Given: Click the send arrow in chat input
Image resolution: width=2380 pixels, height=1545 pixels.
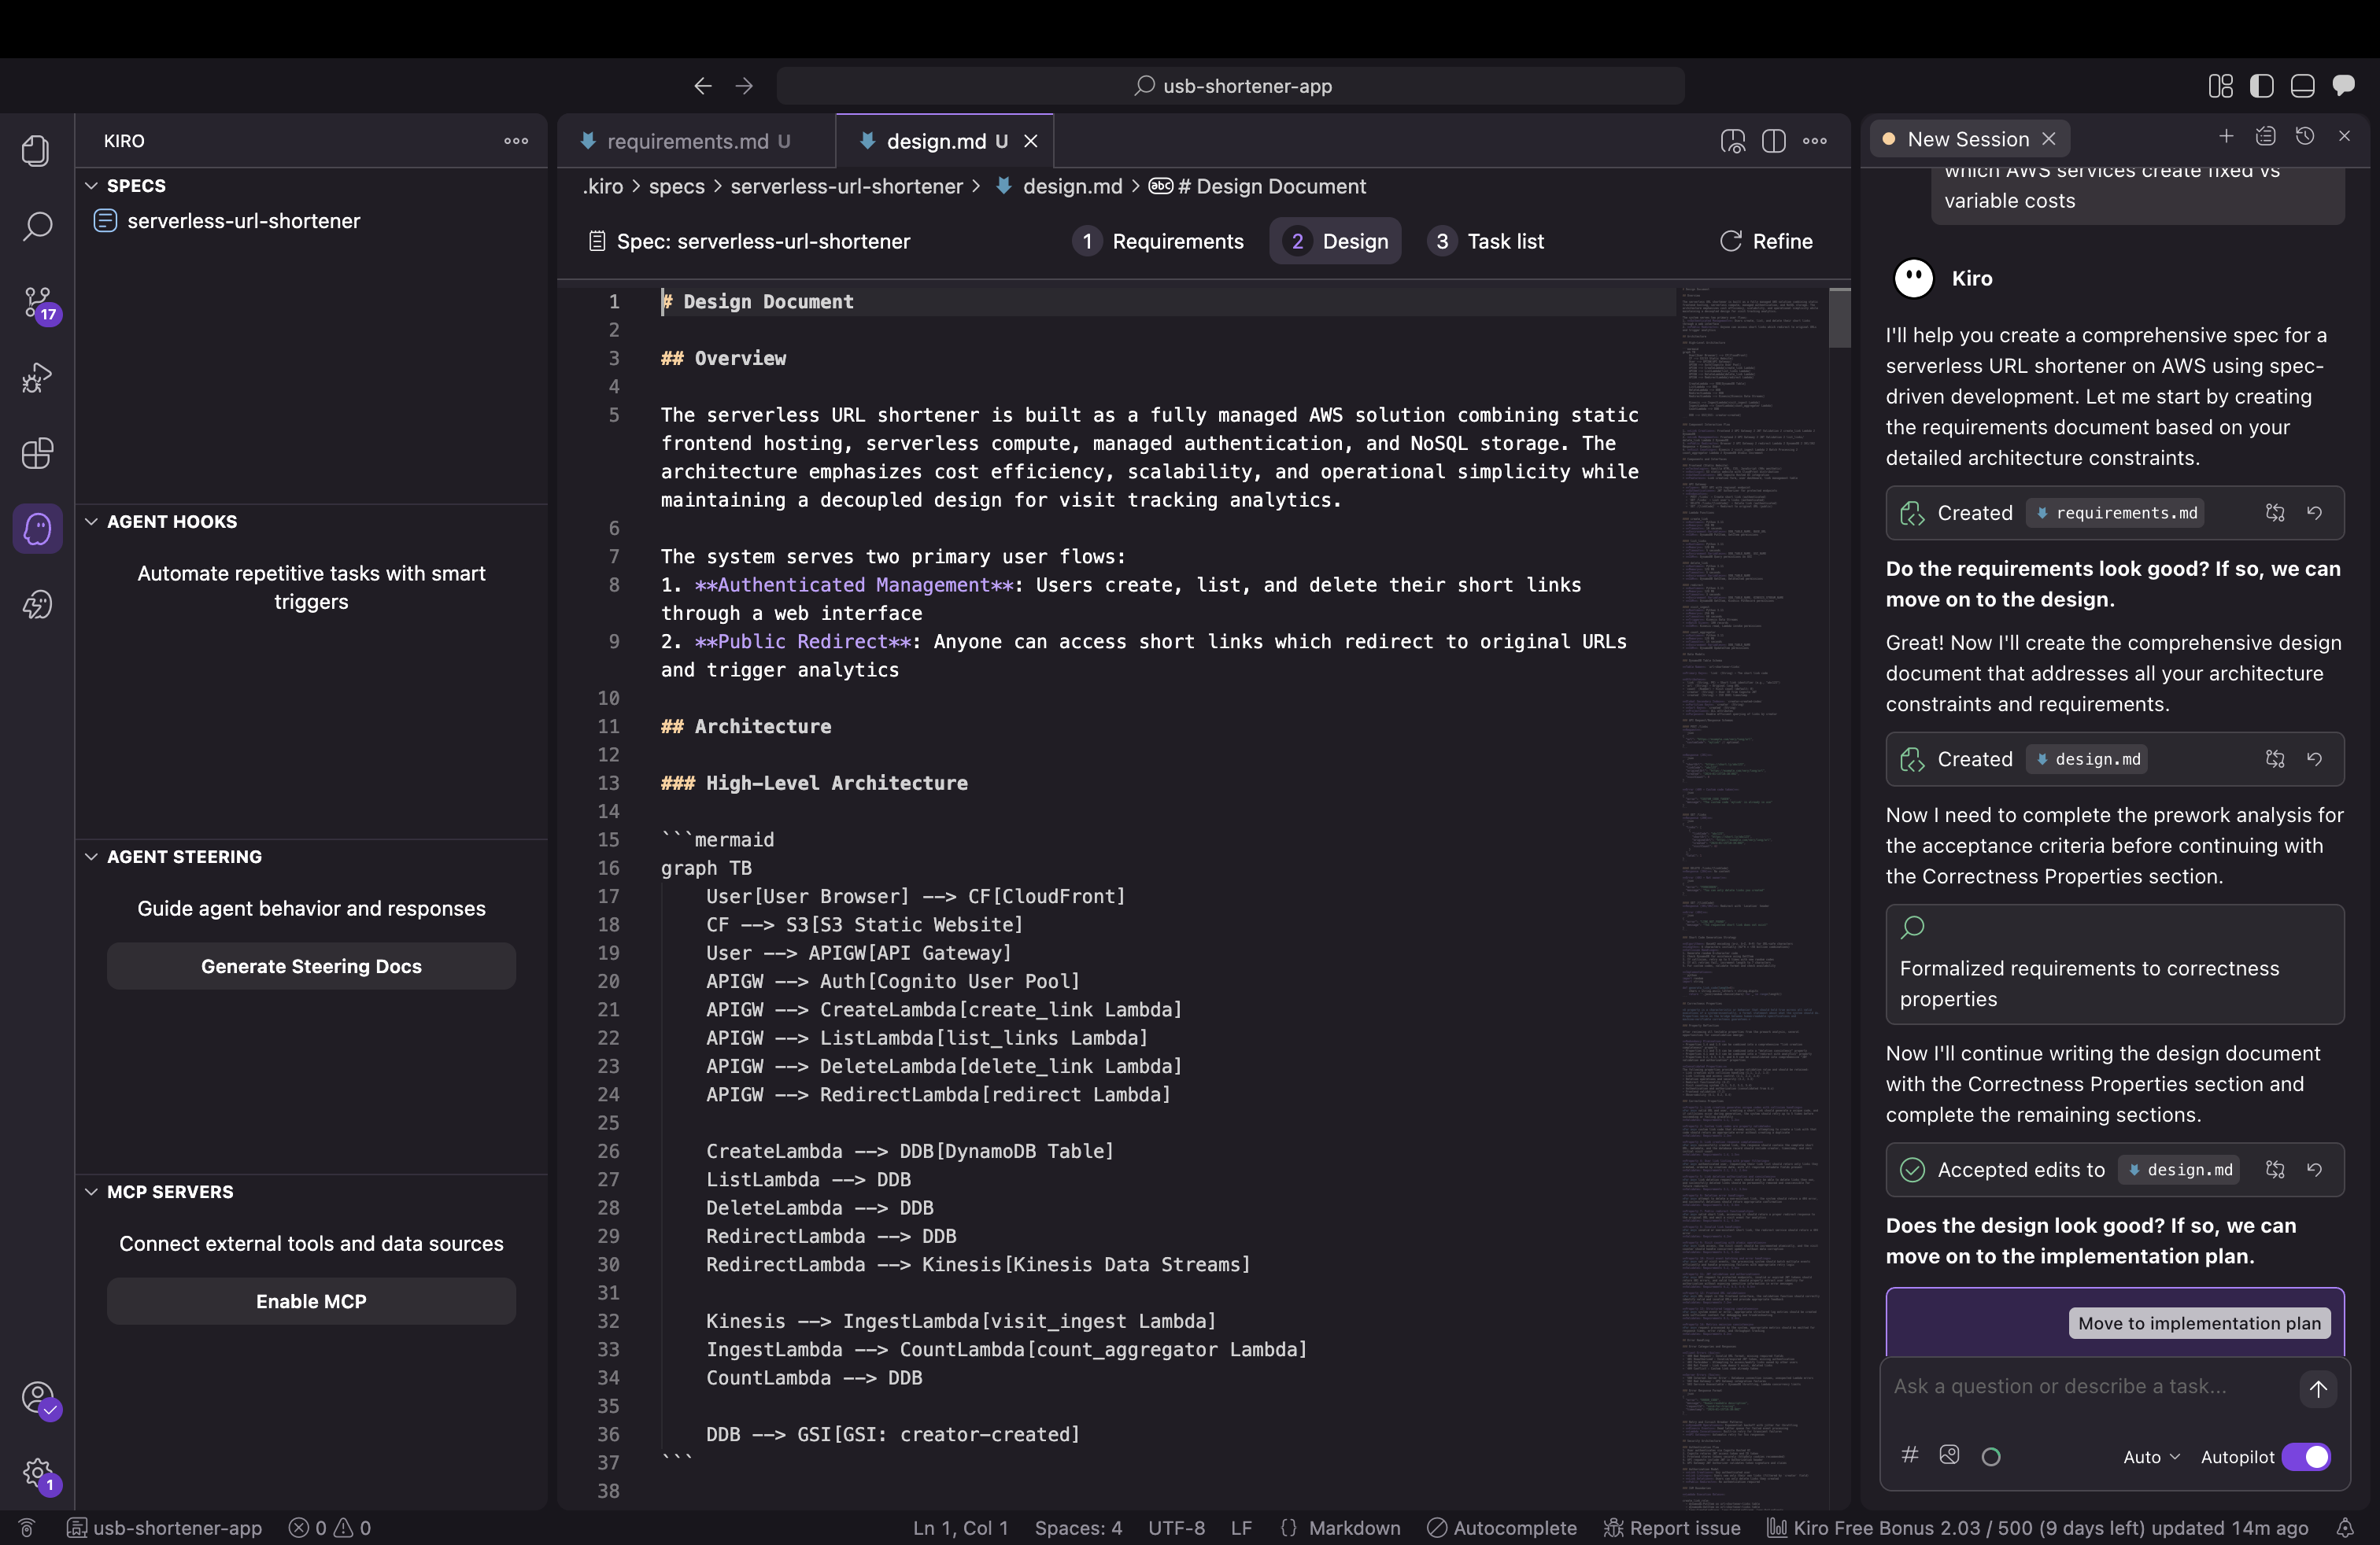Looking at the screenshot, I should tap(2317, 1388).
